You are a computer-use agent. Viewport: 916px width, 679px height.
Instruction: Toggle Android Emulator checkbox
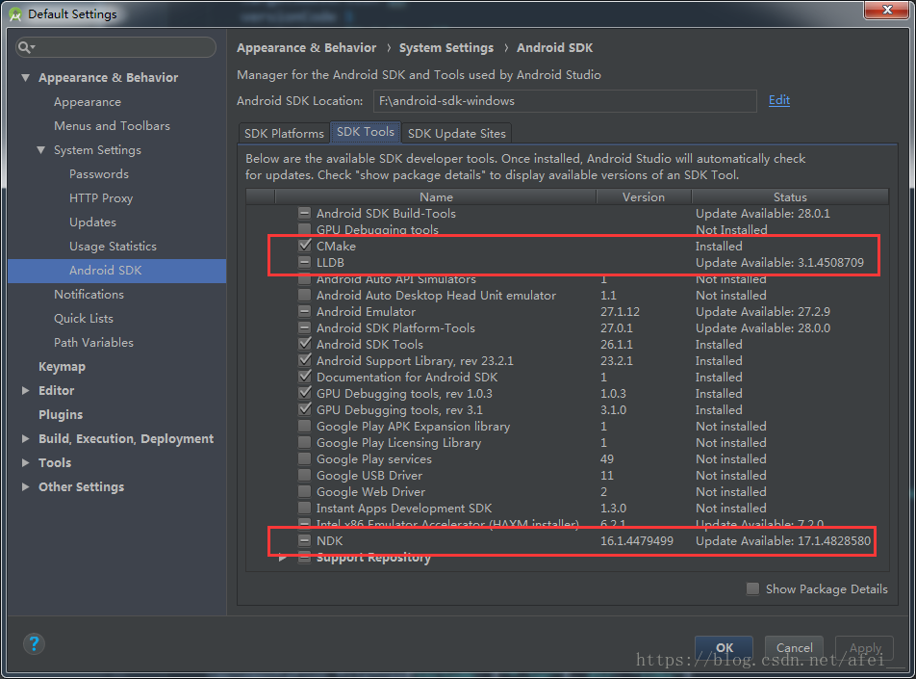coord(304,312)
